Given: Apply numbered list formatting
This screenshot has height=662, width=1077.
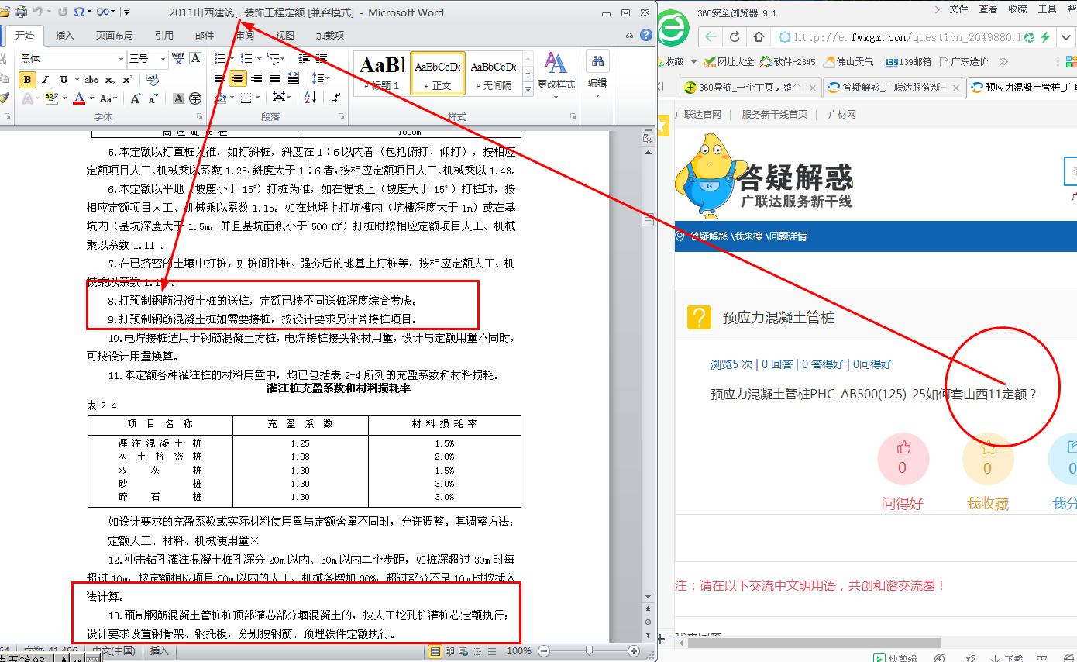Looking at the screenshot, I should coord(247,59).
